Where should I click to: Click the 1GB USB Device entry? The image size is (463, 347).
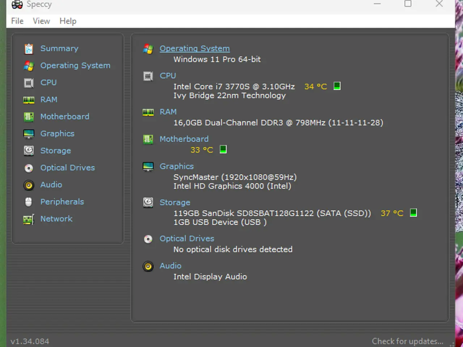(220, 222)
